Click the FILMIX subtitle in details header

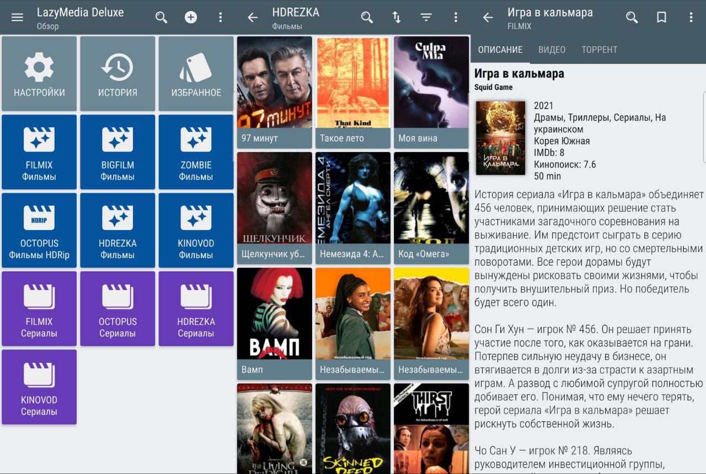(520, 26)
